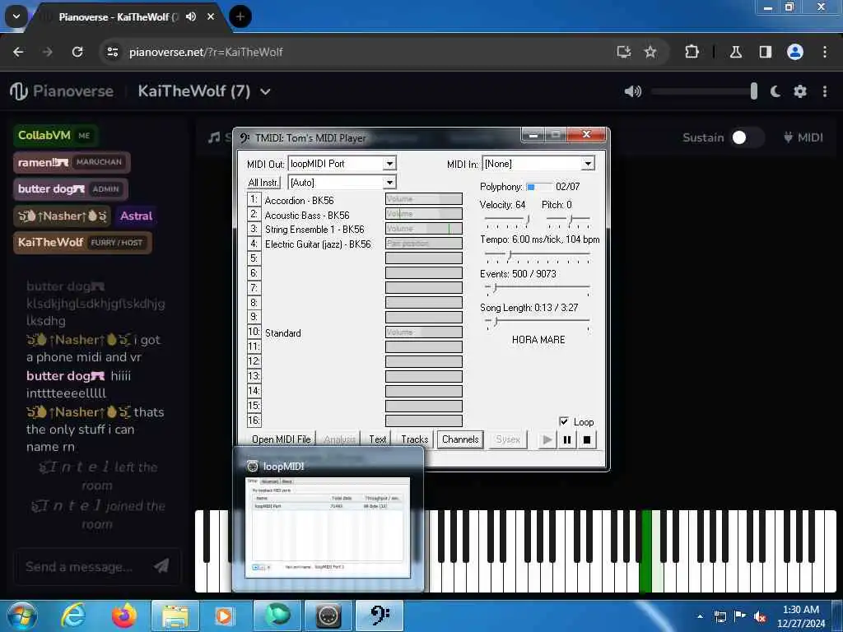Click Accordion channel volume bar

pyautogui.click(x=424, y=199)
